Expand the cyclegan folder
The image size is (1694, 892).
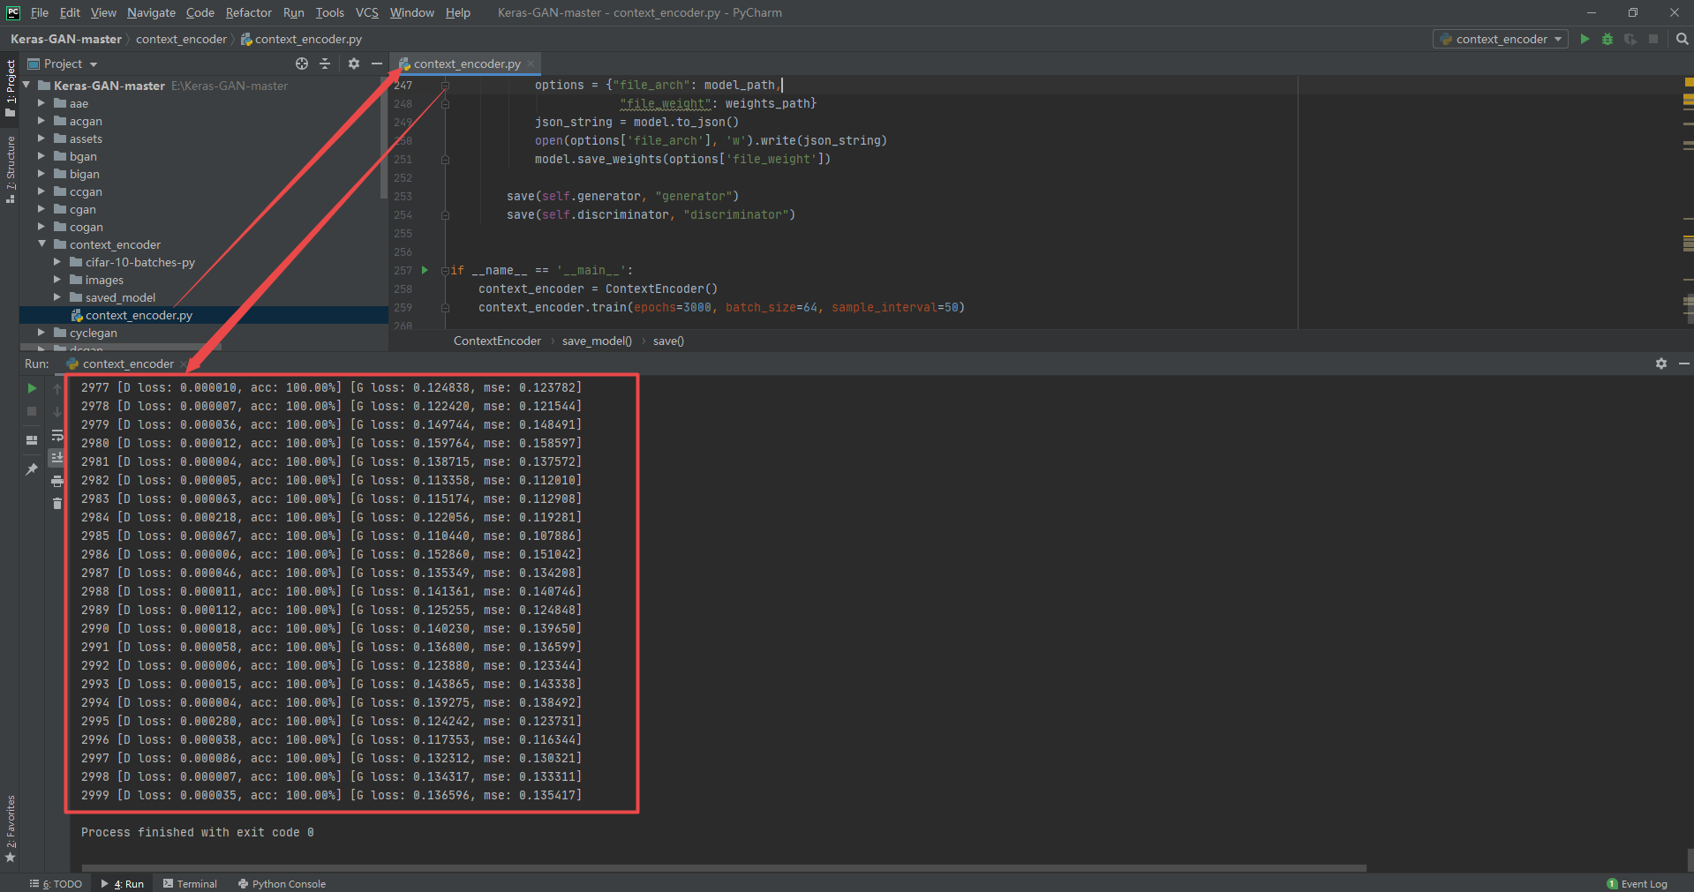[41, 333]
